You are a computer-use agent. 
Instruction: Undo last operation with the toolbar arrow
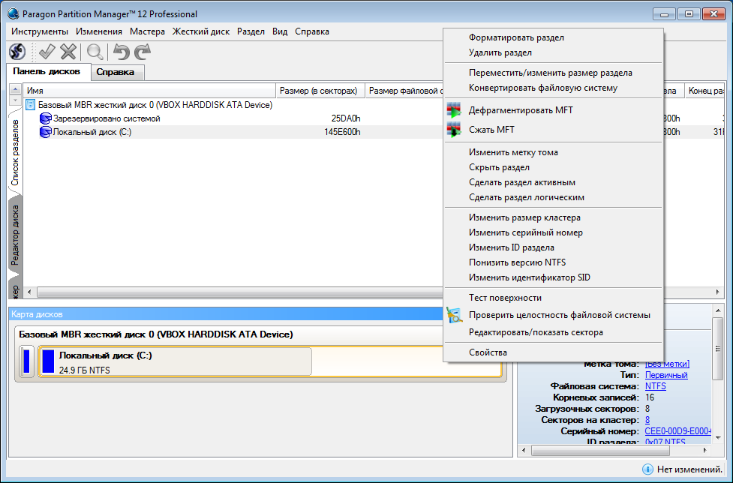click(121, 51)
